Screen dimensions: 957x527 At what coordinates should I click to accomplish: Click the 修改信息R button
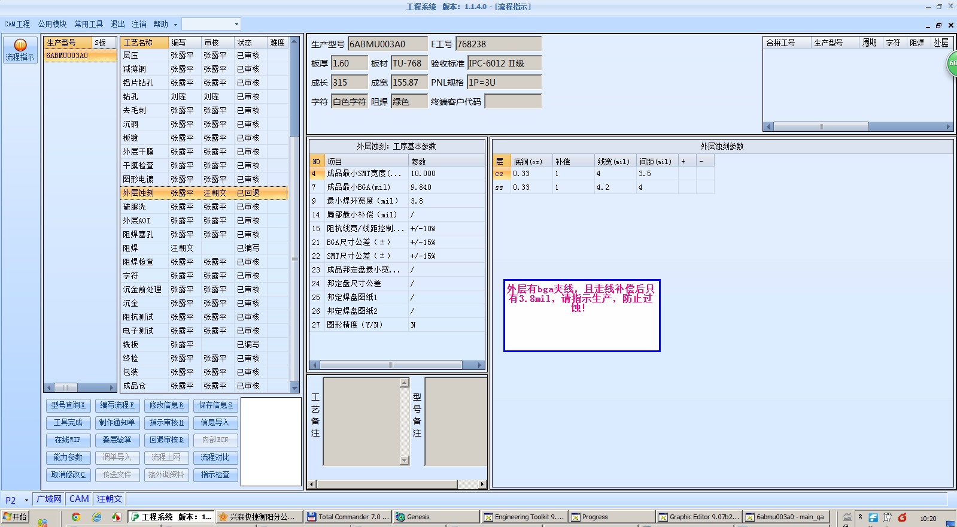coord(166,405)
